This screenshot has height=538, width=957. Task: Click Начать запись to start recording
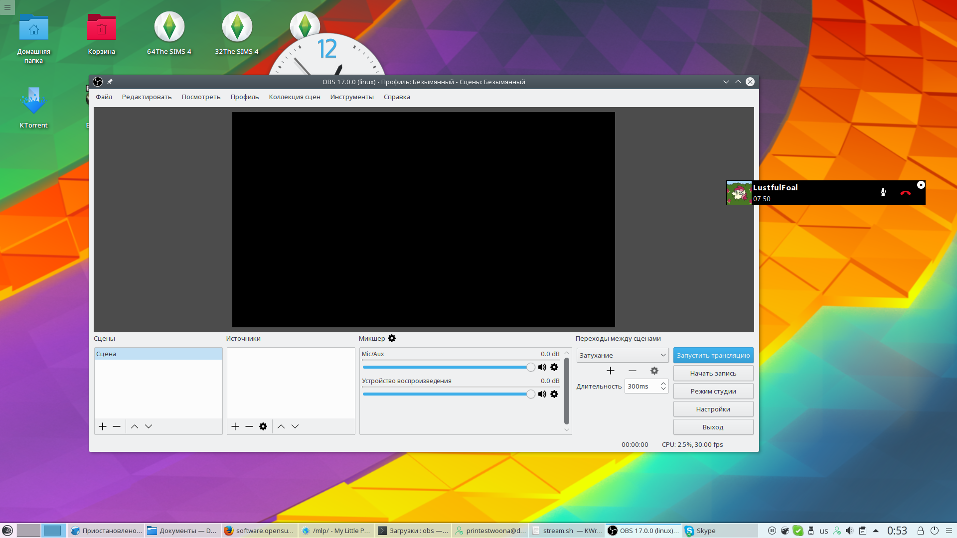(713, 373)
